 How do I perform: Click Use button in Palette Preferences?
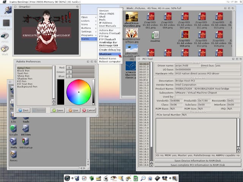point(73,110)
